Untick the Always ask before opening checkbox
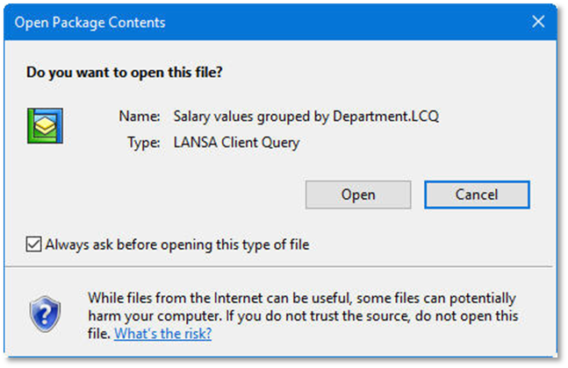 tap(33, 244)
